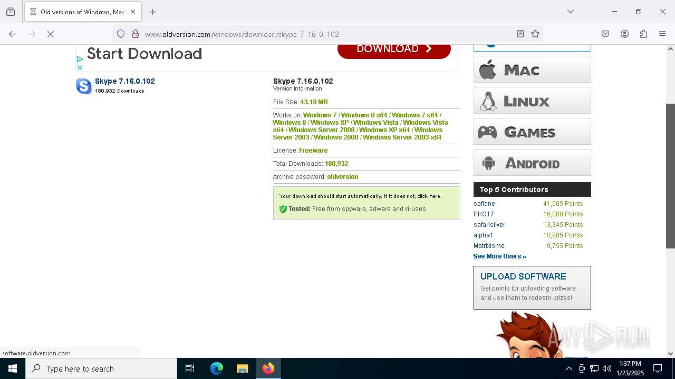Click scrollbar down arrow
Image resolution: width=675 pixels, height=379 pixels.
click(670, 354)
